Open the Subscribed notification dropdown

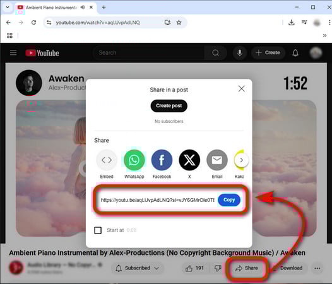[x=138, y=268]
